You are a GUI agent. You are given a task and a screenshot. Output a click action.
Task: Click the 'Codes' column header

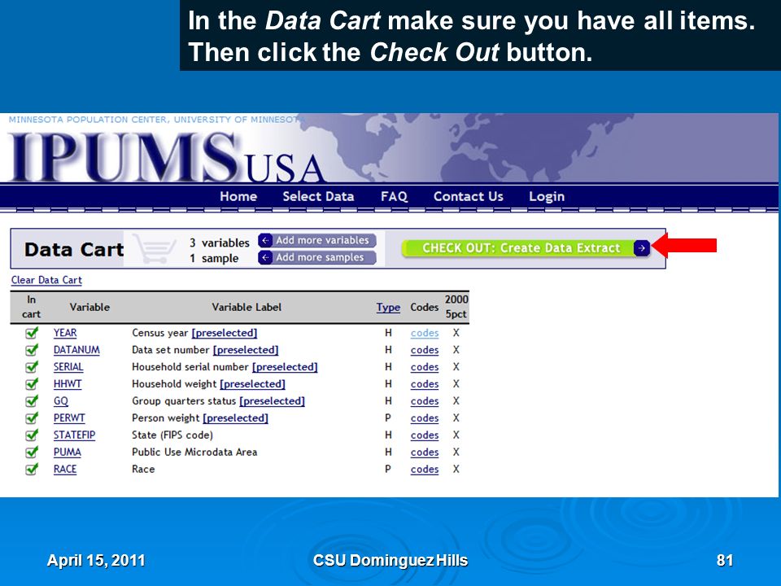pyautogui.click(x=424, y=308)
